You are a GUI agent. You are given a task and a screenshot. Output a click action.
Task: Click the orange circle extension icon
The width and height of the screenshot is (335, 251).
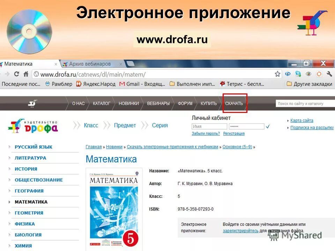318,74
